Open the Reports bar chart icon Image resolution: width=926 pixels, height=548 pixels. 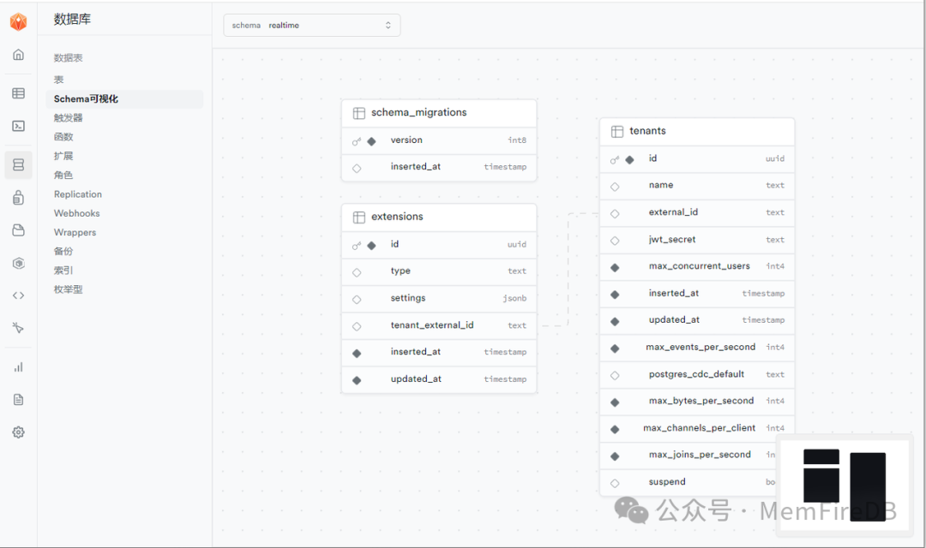(x=18, y=367)
